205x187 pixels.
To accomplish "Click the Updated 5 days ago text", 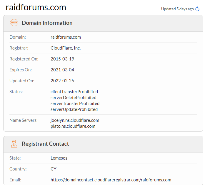I will pos(177,9).
